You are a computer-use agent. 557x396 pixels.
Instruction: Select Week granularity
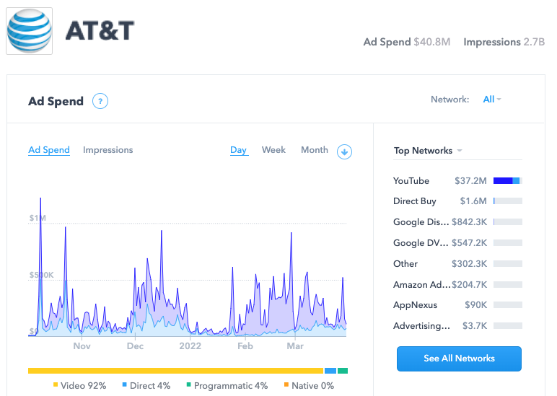pyautogui.click(x=273, y=150)
